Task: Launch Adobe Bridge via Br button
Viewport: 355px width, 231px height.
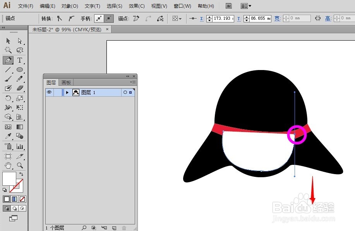Action: tap(229, 6)
